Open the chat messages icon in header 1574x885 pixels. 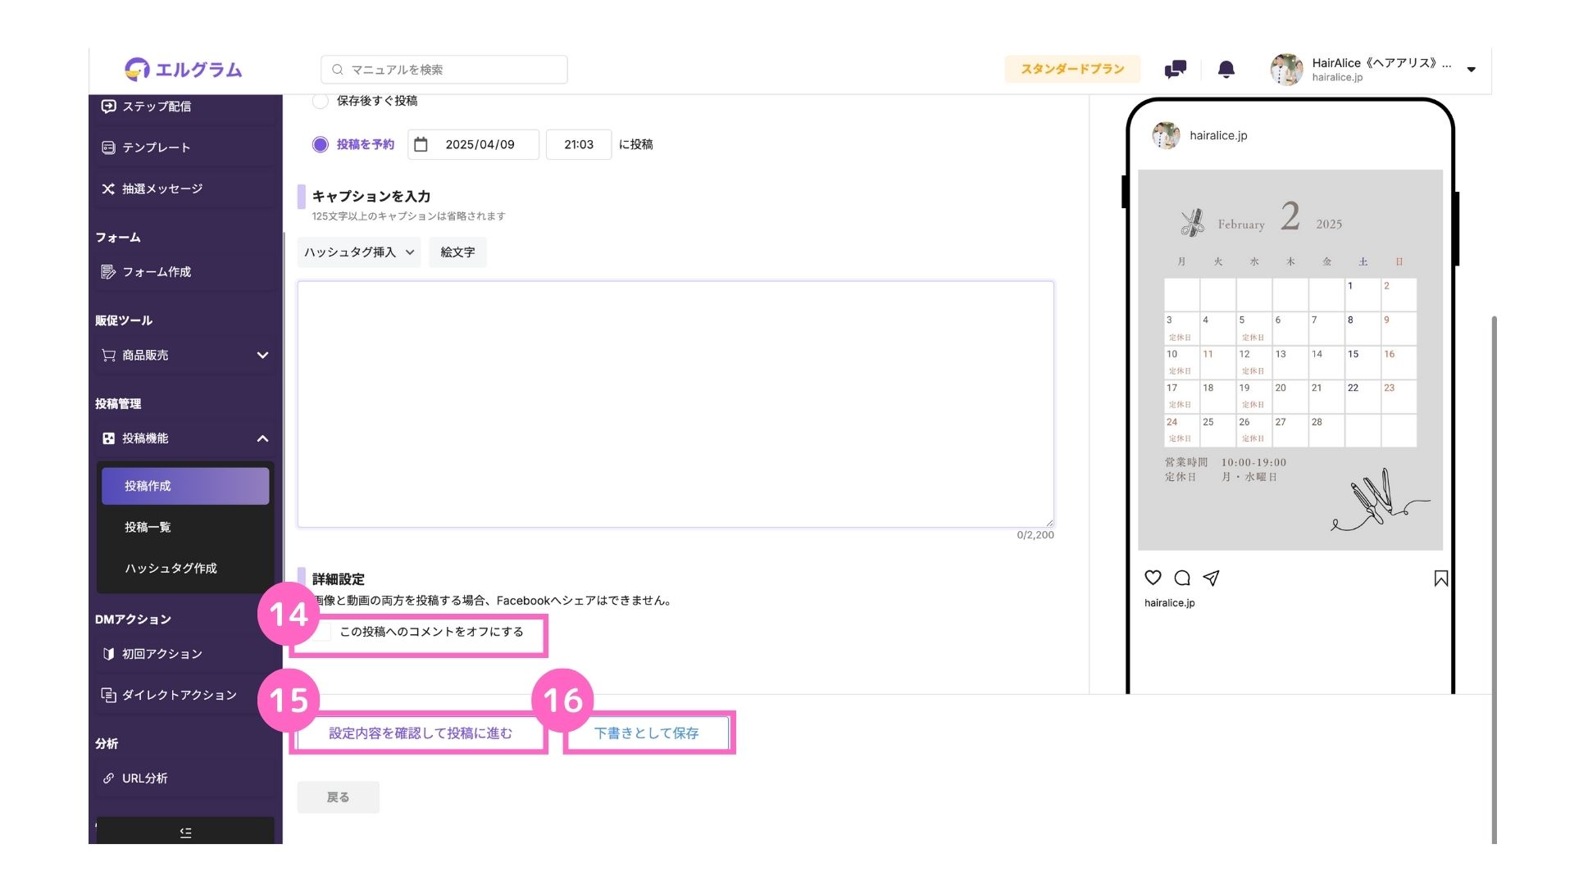click(1175, 70)
